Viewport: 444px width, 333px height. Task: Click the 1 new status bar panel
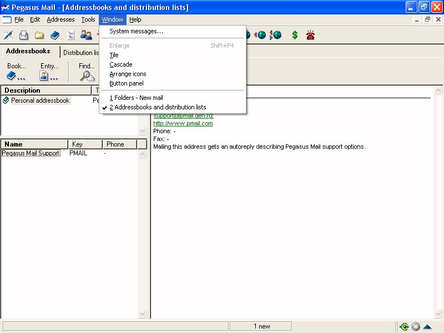(261, 326)
